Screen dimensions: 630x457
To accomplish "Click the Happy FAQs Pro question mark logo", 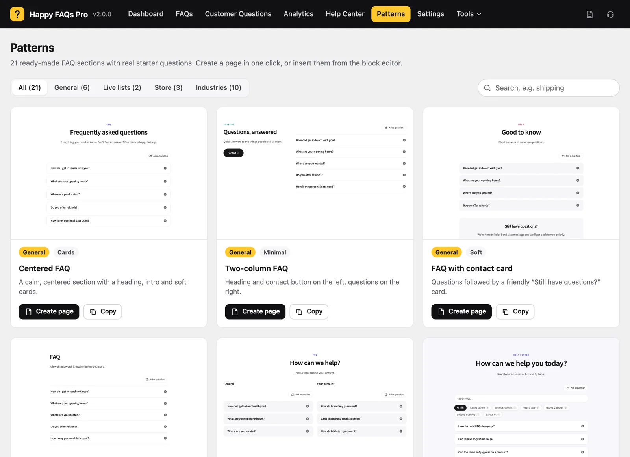I will point(17,14).
